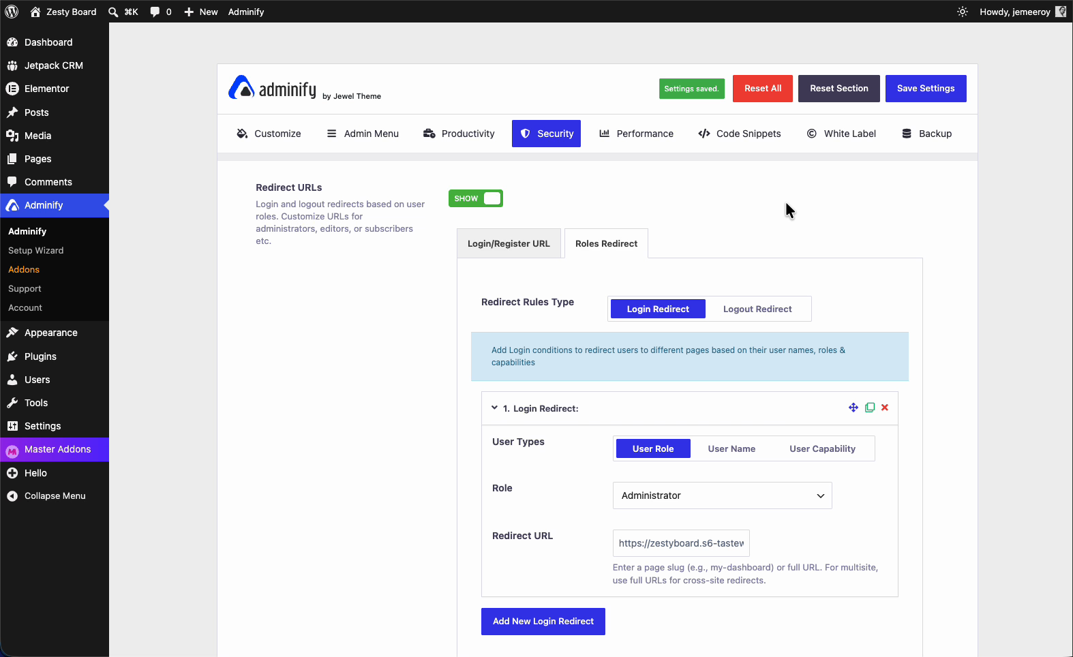This screenshot has width=1073, height=657.
Task: Click the Save Settings button
Action: tap(926, 89)
